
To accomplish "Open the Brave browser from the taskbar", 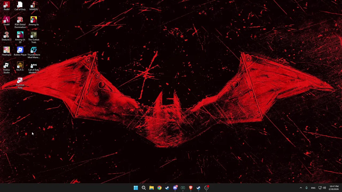I will (191, 188).
